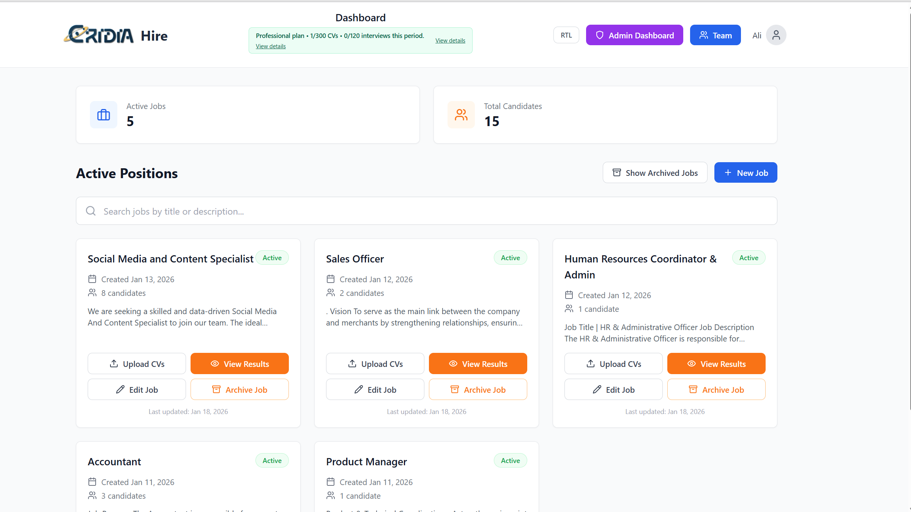Click the briefcase icon in Active Jobs card

[x=103, y=115]
